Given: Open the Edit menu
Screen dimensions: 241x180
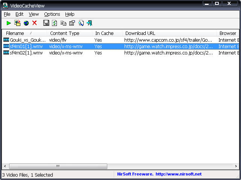Looking at the screenshot, I should (19, 14).
